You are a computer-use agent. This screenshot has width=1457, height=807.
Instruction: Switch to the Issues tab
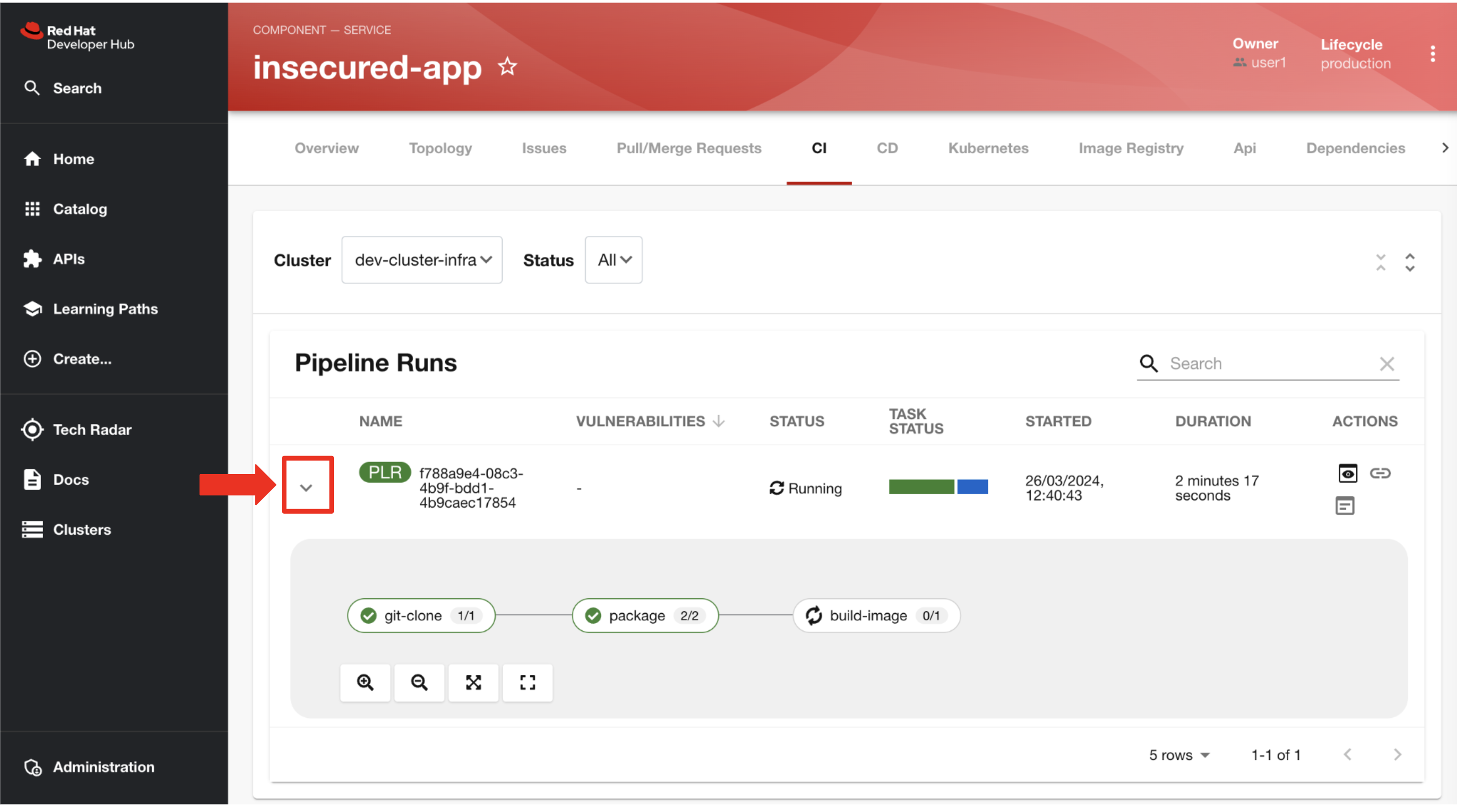[544, 148]
